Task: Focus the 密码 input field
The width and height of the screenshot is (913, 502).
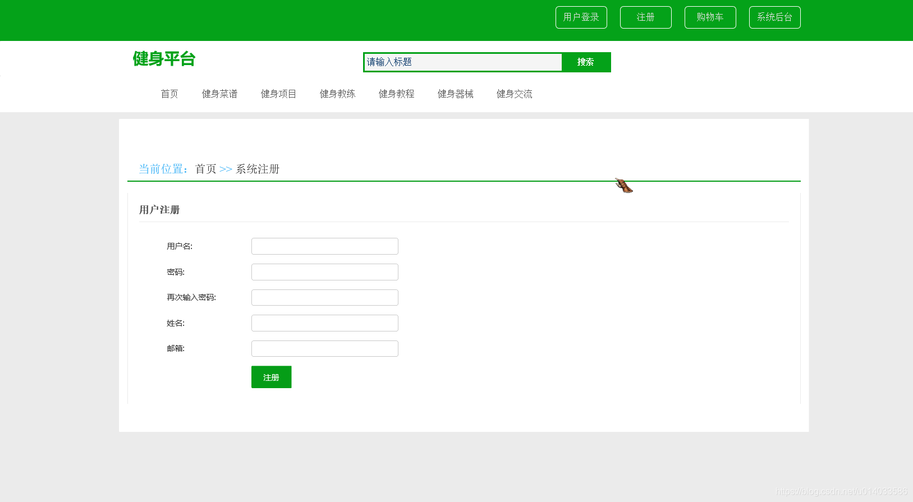Action: click(x=325, y=272)
